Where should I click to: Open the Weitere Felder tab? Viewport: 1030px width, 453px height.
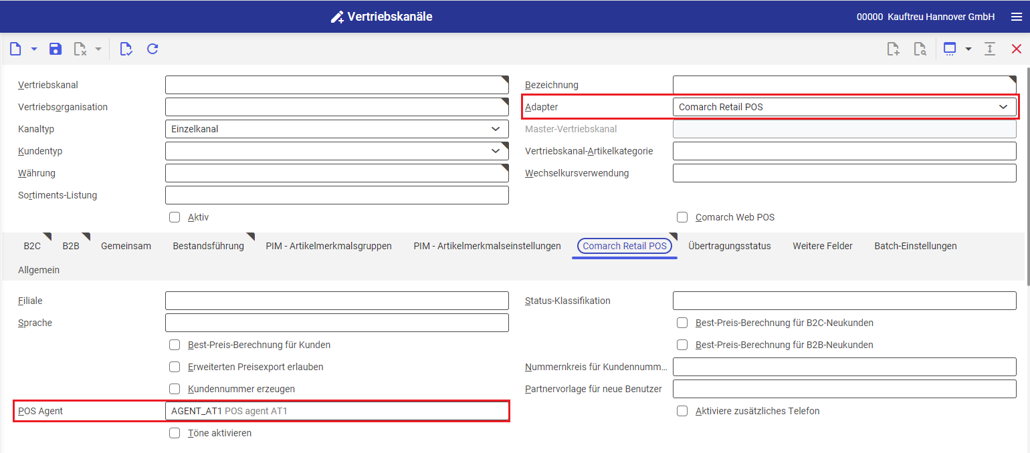(x=823, y=246)
